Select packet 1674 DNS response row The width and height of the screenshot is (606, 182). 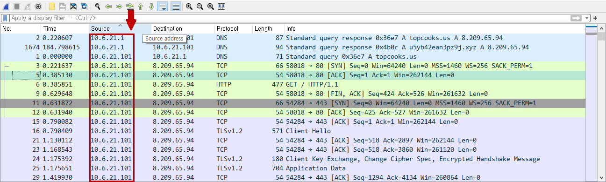292,47
